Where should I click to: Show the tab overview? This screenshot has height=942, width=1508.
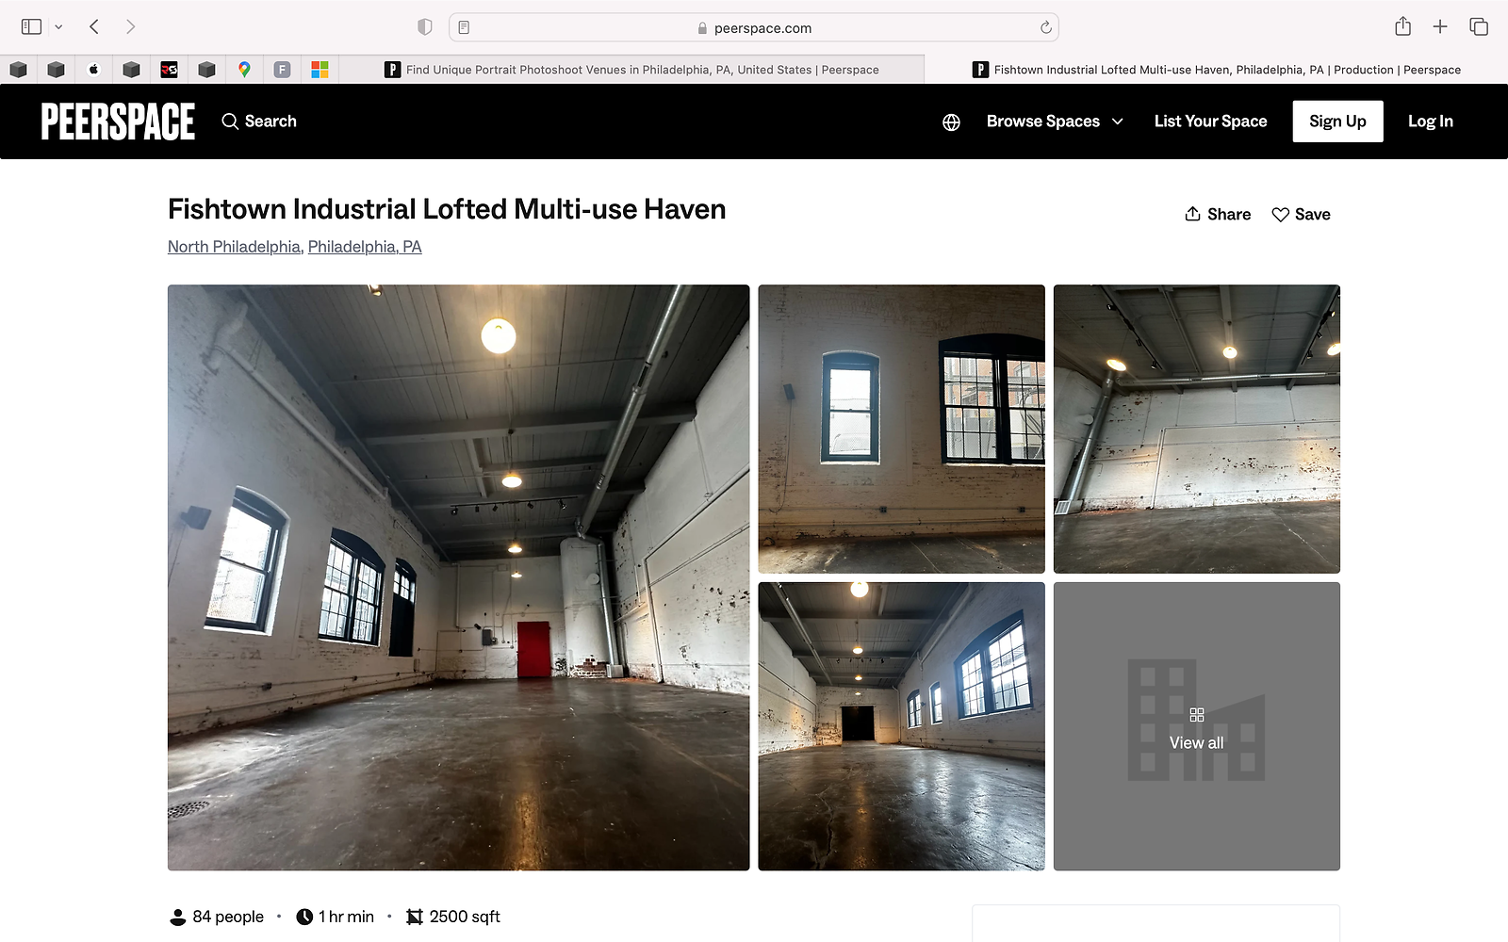click(x=1479, y=26)
